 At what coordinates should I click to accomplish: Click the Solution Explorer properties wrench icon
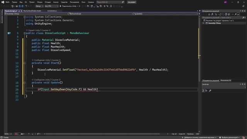(235, 14)
